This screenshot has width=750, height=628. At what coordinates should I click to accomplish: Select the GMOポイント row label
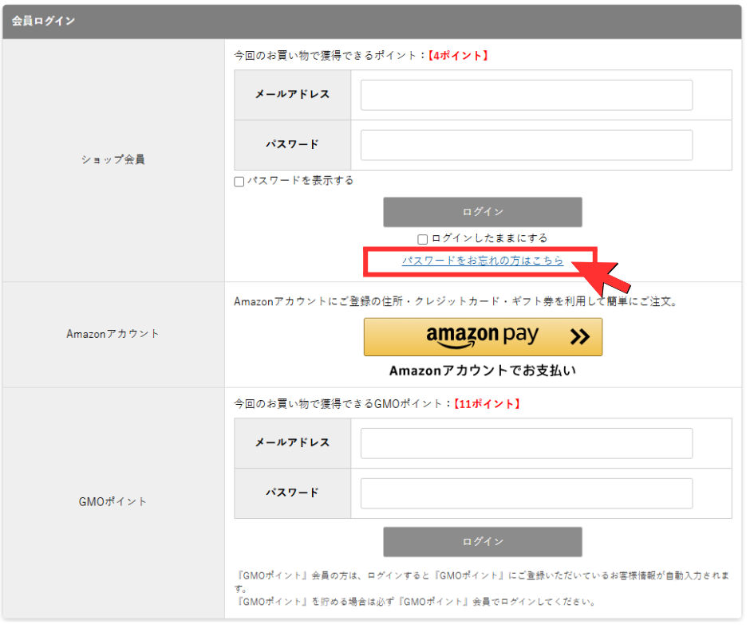(x=112, y=502)
